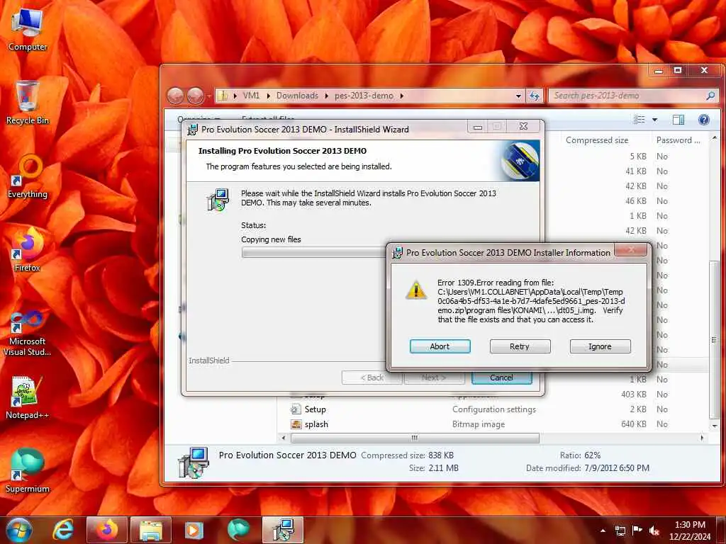Image resolution: width=726 pixels, height=544 pixels.
Task: Open the address bar history dropdown
Action: click(518, 96)
